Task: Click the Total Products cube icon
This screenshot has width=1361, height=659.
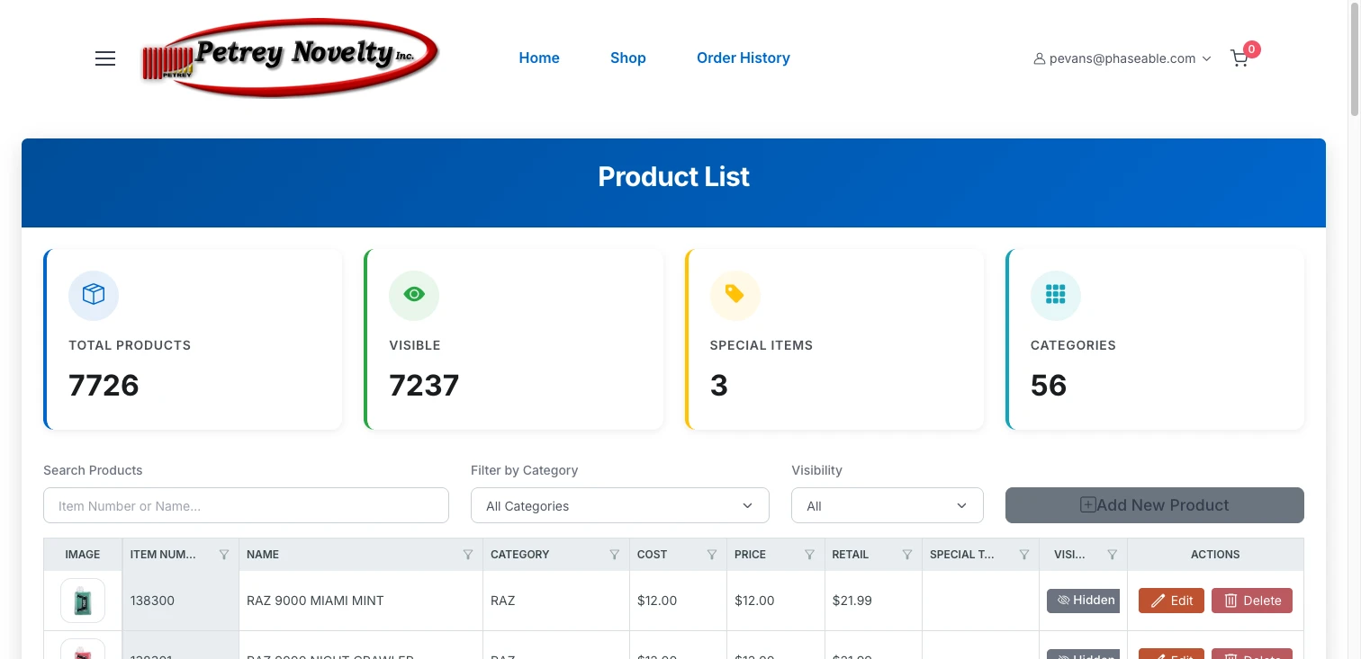Action: click(x=94, y=295)
